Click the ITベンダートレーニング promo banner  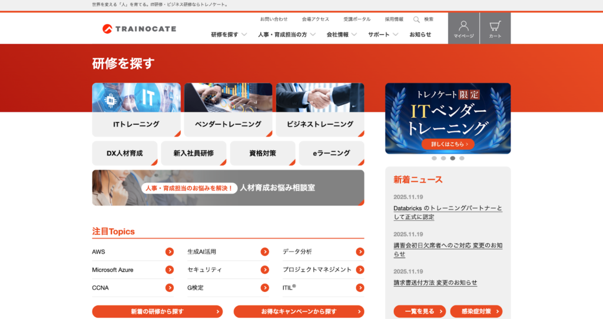pos(448,118)
